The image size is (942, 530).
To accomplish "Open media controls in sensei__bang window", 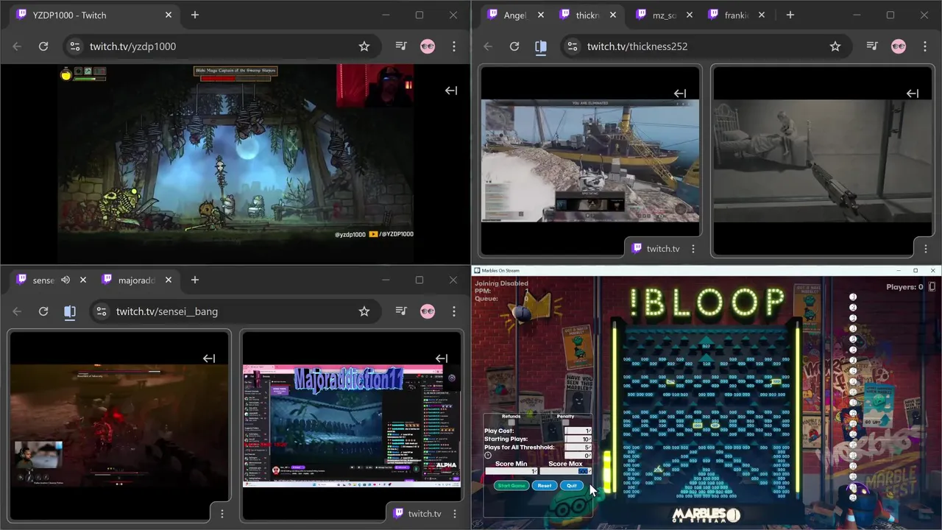I will (401, 311).
